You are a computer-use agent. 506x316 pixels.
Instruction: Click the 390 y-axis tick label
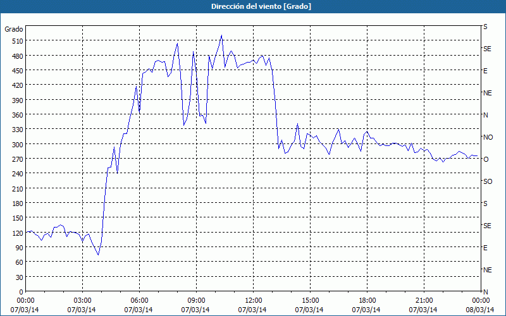click(18, 100)
